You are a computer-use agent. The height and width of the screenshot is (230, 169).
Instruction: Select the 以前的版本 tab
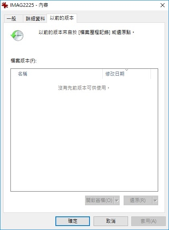pos(62,18)
